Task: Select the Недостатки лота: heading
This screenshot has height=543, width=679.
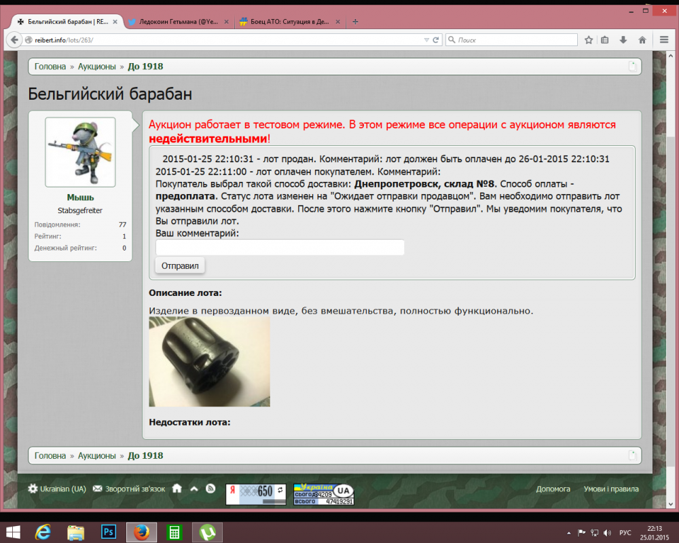Action: 189,423
